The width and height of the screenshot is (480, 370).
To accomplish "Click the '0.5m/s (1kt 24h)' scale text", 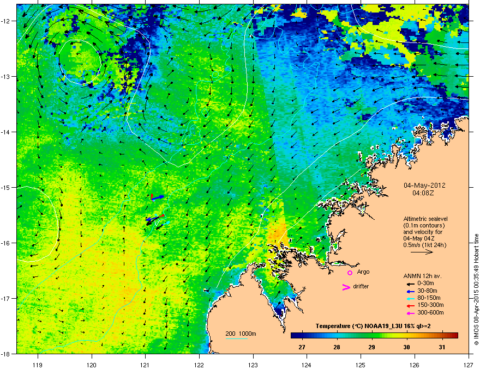I will tap(424, 245).
